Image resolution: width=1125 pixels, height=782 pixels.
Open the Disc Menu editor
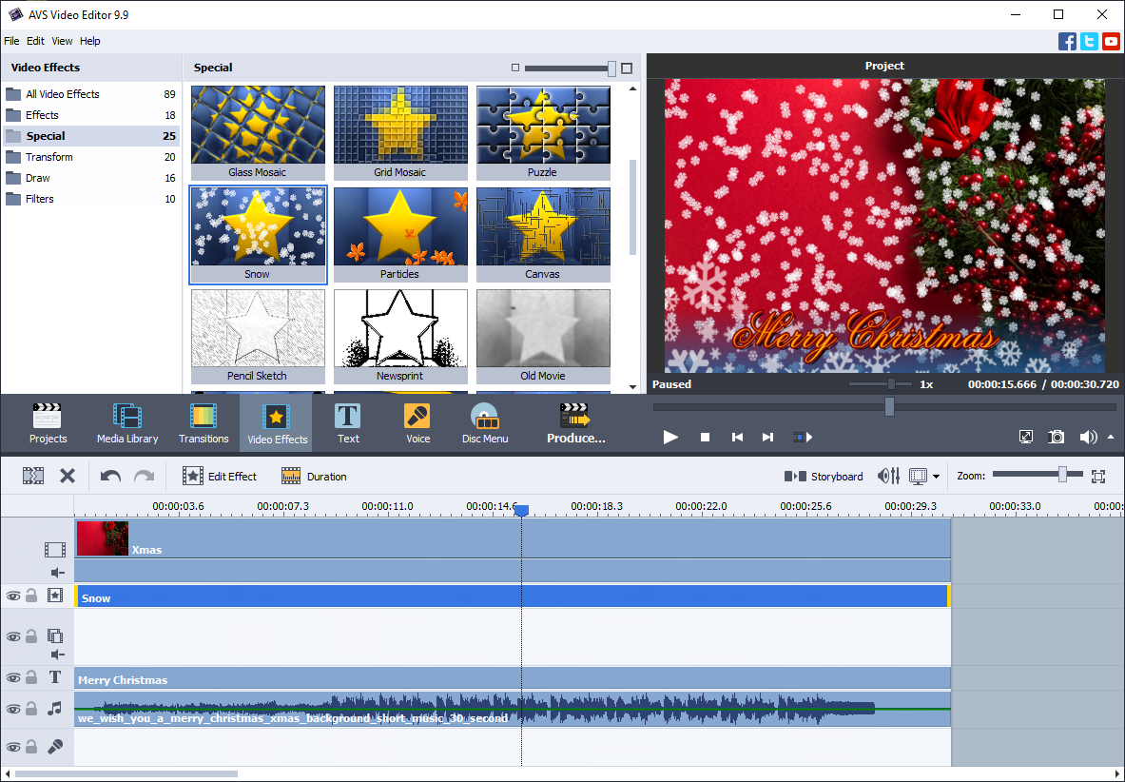485,422
